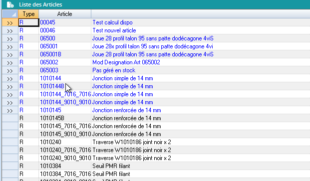Image resolution: width=310 pixels, height=181 pixels.
Task: Click the Type column header
Action: pos(28,14)
